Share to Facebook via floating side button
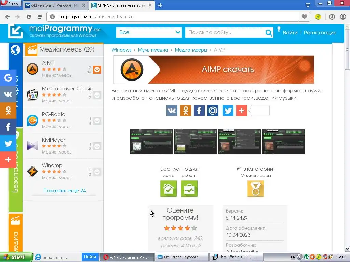 click(8, 127)
